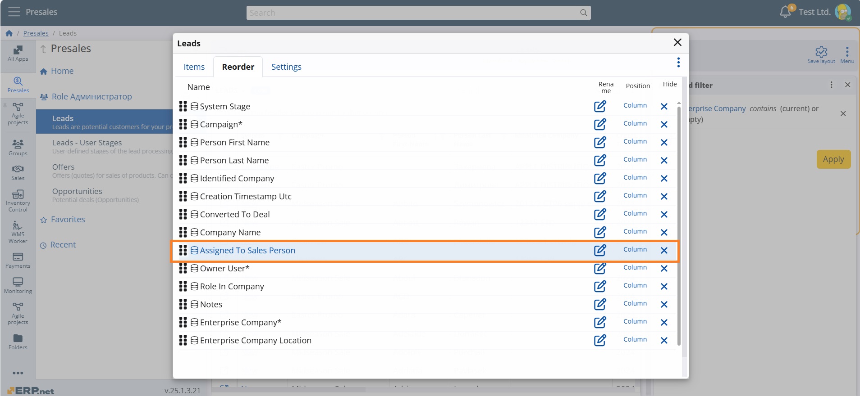Click Save layout icon
This screenshot has width=860, height=396.
click(821, 54)
